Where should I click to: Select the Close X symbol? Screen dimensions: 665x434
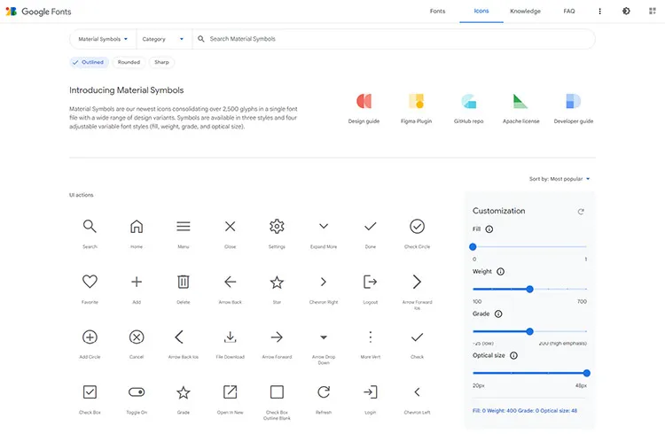tap(231, 227)
